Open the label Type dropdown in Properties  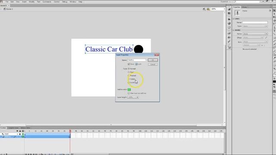tap(255, 26)
